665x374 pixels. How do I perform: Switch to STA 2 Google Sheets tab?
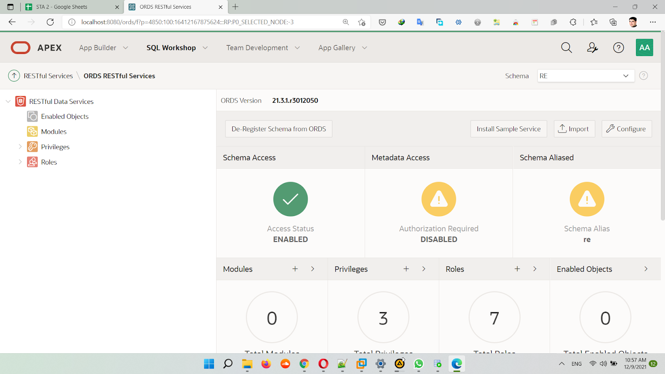coord(72,7)
